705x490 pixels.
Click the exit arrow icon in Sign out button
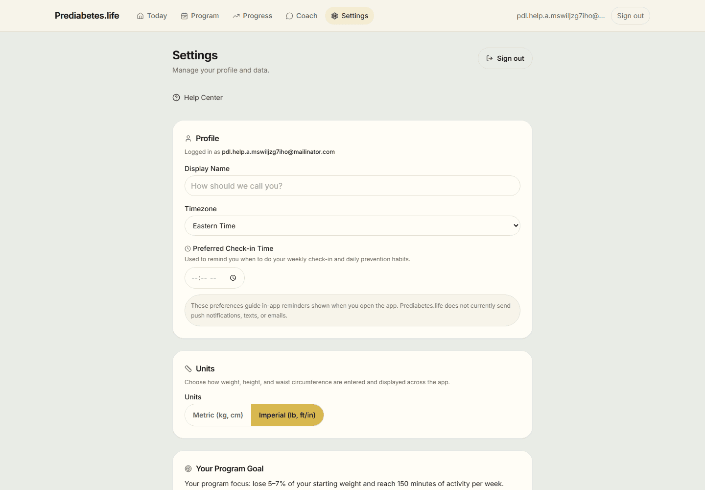(490, 58)
